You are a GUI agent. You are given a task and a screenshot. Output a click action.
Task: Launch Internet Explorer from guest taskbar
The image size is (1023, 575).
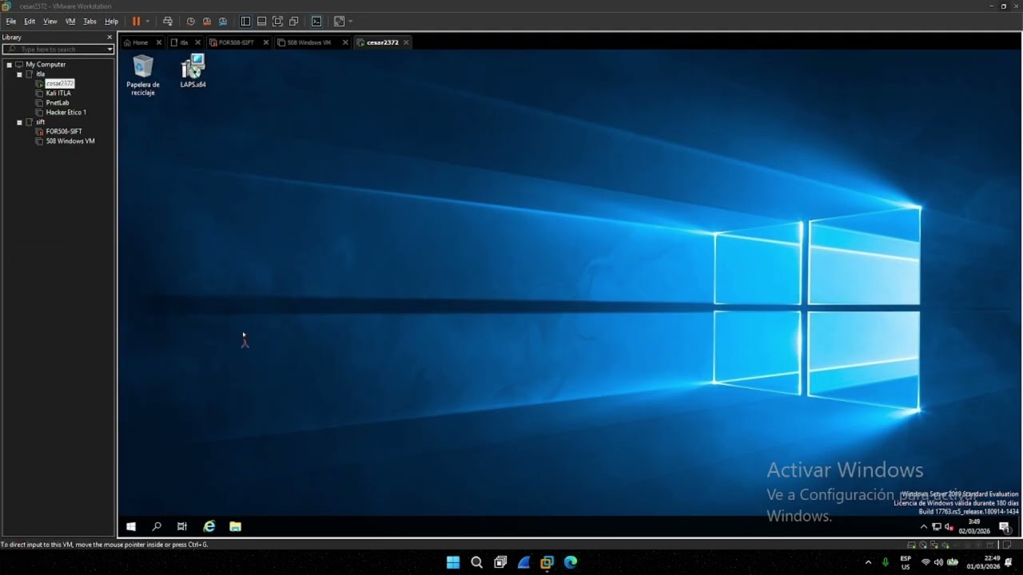point(209,526)
